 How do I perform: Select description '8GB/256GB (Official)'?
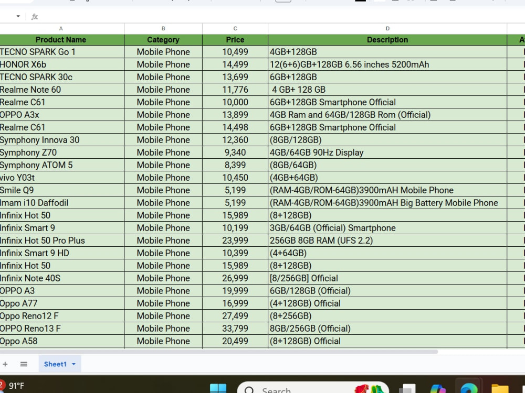tap(387, 329)
